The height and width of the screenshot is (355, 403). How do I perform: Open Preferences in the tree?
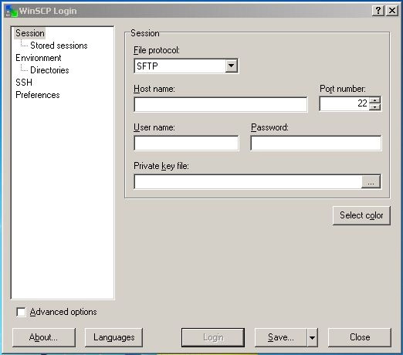(x=38, y=95)
